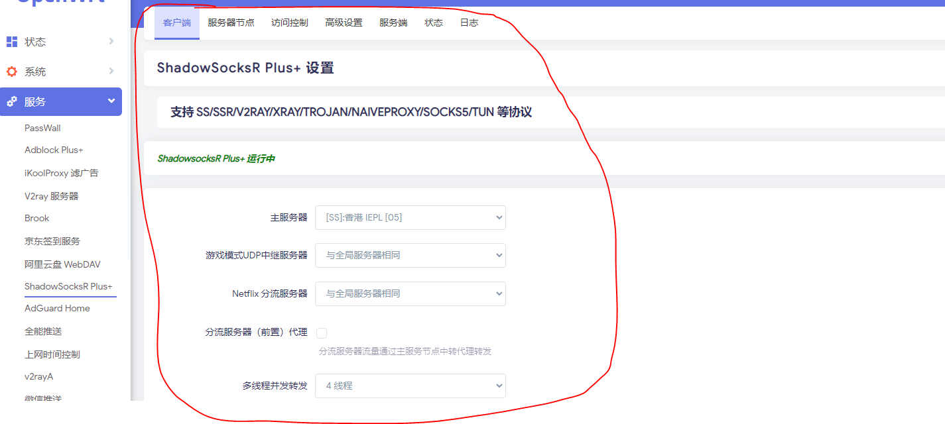Open V2ray 服务器 in the sidebar
945x424 pixels.
pos(52,196)
